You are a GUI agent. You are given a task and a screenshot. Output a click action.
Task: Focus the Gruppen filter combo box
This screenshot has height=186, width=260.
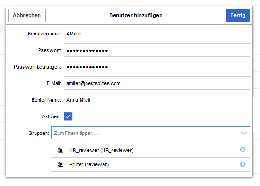coord(150,133)
